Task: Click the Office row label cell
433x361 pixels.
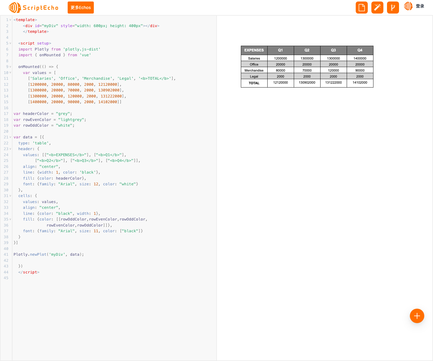Action: click(x=254, y=64)
